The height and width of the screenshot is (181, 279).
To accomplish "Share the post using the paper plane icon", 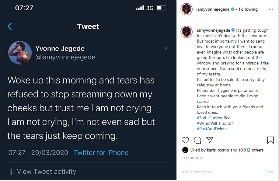I will coord(210,140).
